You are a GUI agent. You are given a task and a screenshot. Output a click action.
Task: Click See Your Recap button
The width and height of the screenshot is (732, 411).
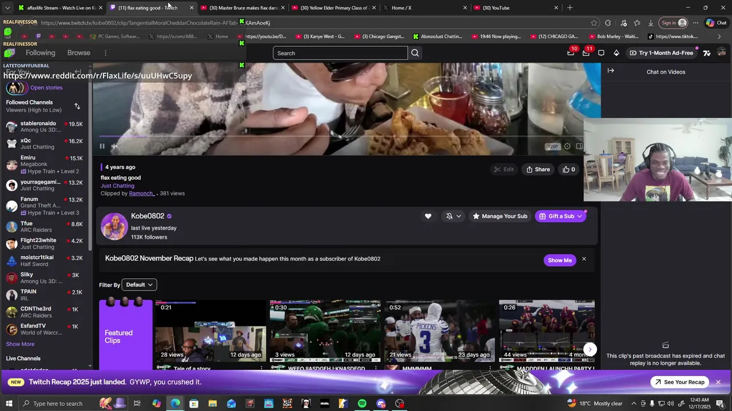coord(679,382)
